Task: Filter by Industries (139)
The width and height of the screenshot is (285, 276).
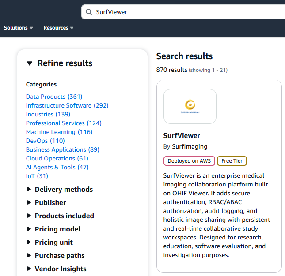Action: pos(48,114)
